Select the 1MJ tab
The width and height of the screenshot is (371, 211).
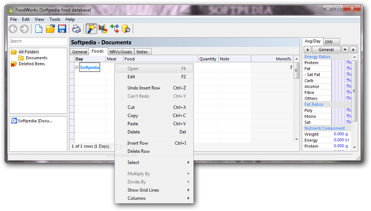tap(331, 42)
